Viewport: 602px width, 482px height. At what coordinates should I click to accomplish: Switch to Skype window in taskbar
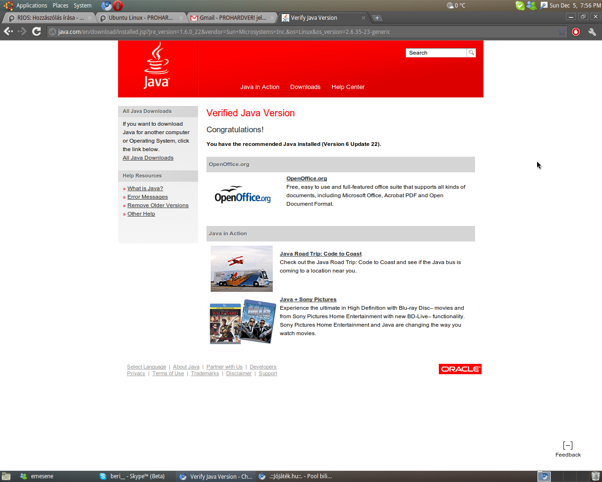[136, 476]
